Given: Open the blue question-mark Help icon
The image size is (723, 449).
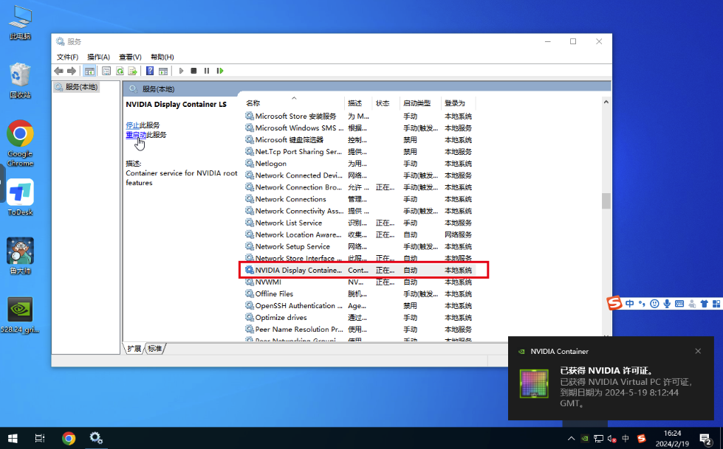Looking at the screenshot, I should (150, 71).
